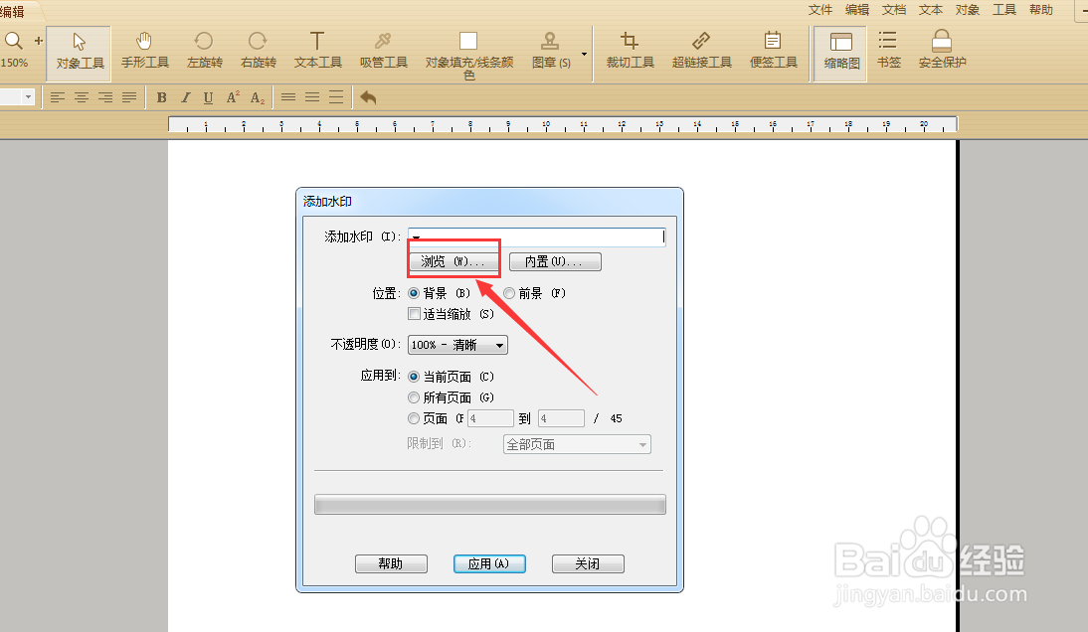The width and height of the screenshot is (1088, 632).
Task: Select the 手形工具 hand tool
Action: coord(145,52)
